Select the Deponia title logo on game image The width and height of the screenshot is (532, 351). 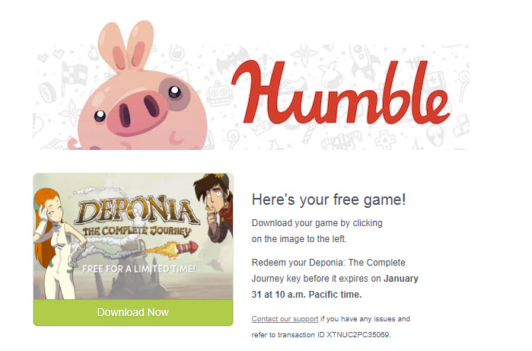[136, 210]
